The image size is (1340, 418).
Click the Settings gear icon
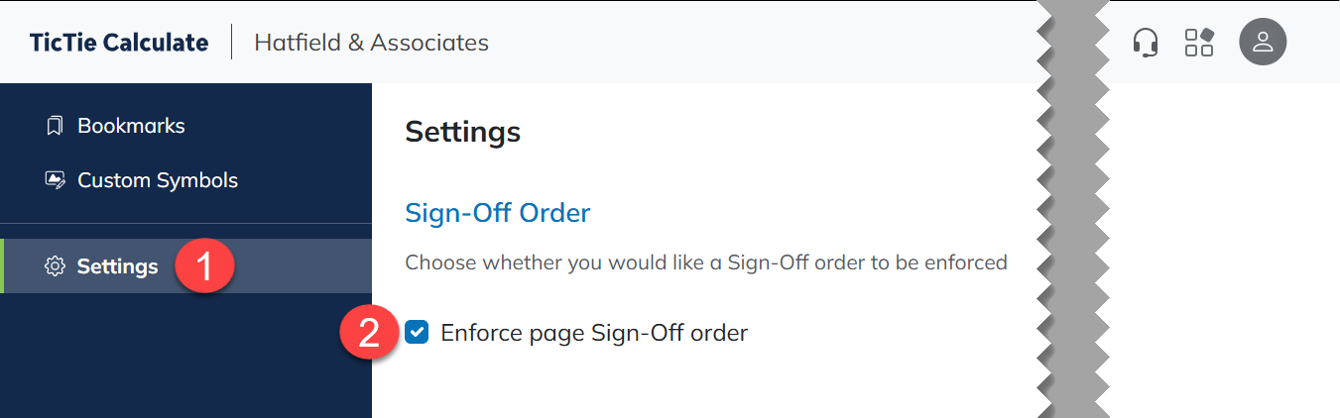55,266
